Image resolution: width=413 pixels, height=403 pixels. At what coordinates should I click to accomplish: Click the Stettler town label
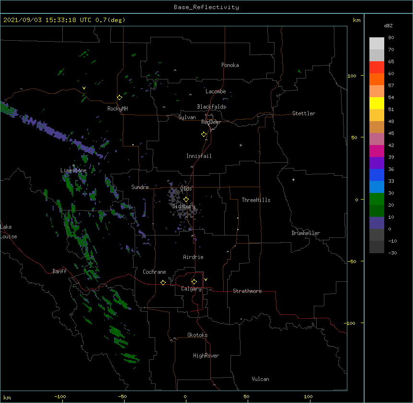coord(304,113)
